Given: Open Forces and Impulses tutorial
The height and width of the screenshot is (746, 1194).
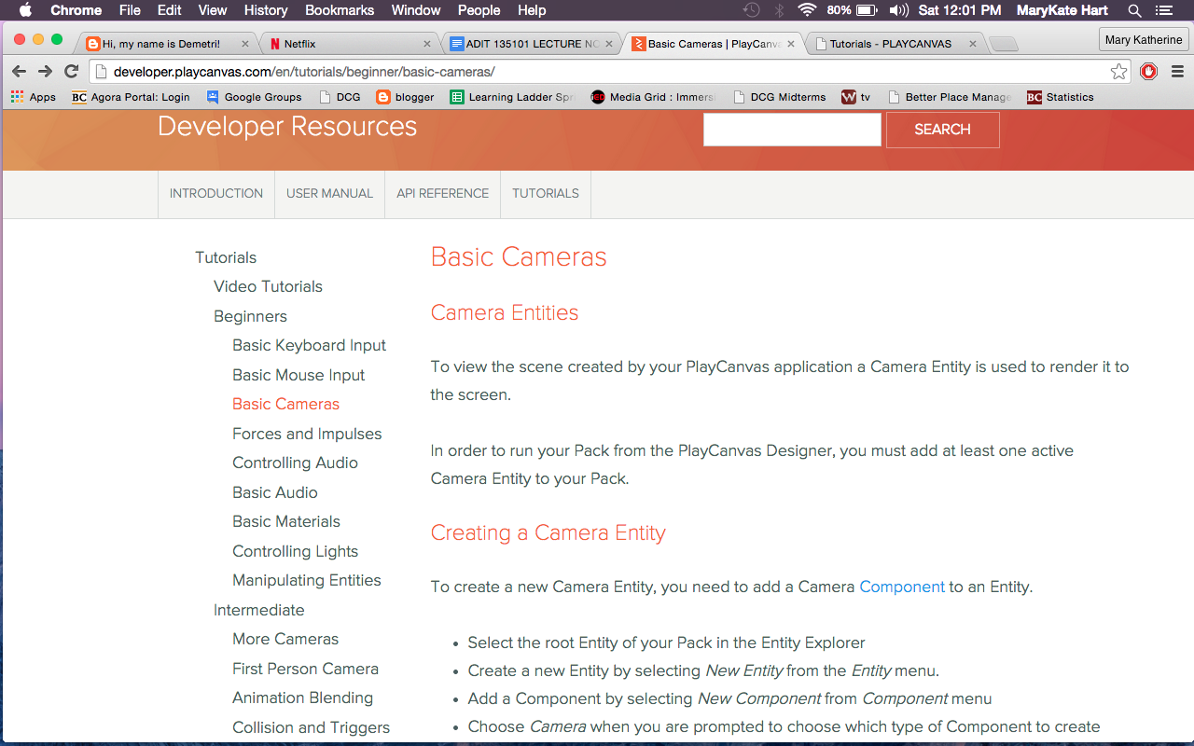Looking at the screenshot, I should click(x=307, y=434).
